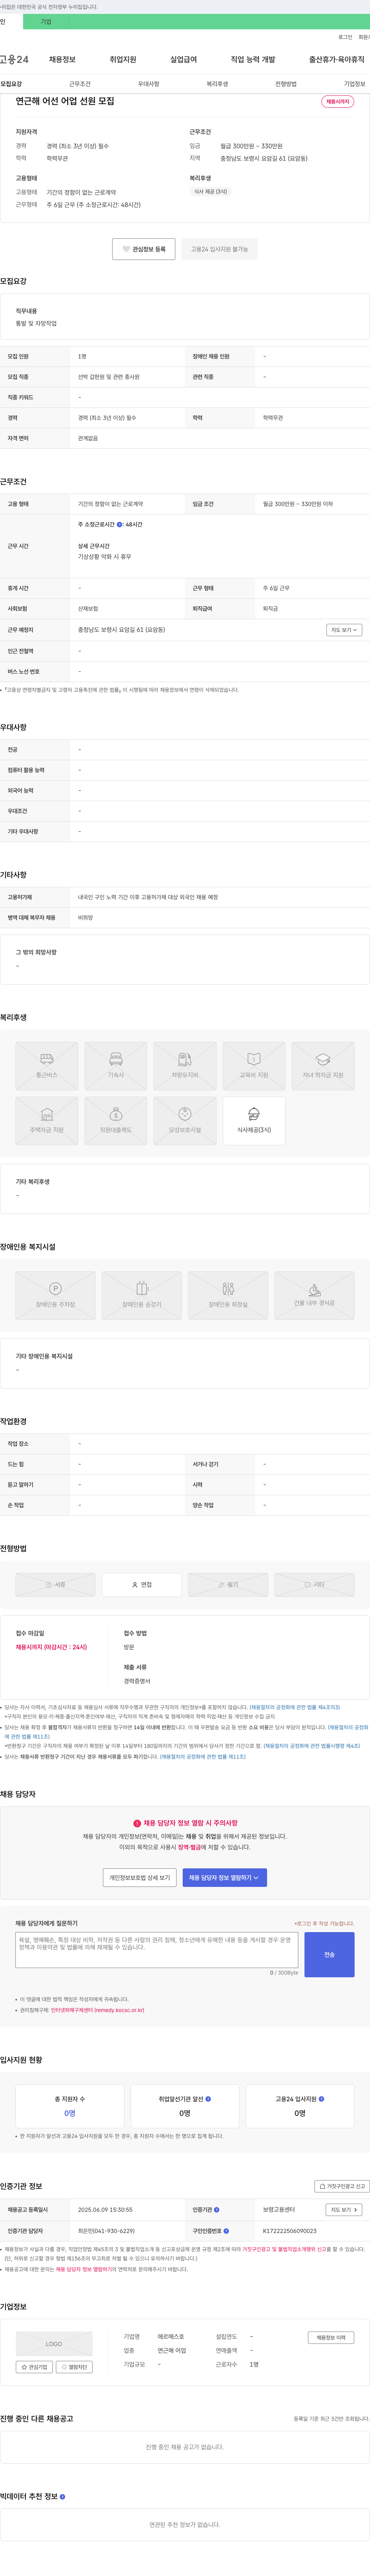
Task: Click the 직원대출제도 icon
Action: click(x=116, y=1121)
